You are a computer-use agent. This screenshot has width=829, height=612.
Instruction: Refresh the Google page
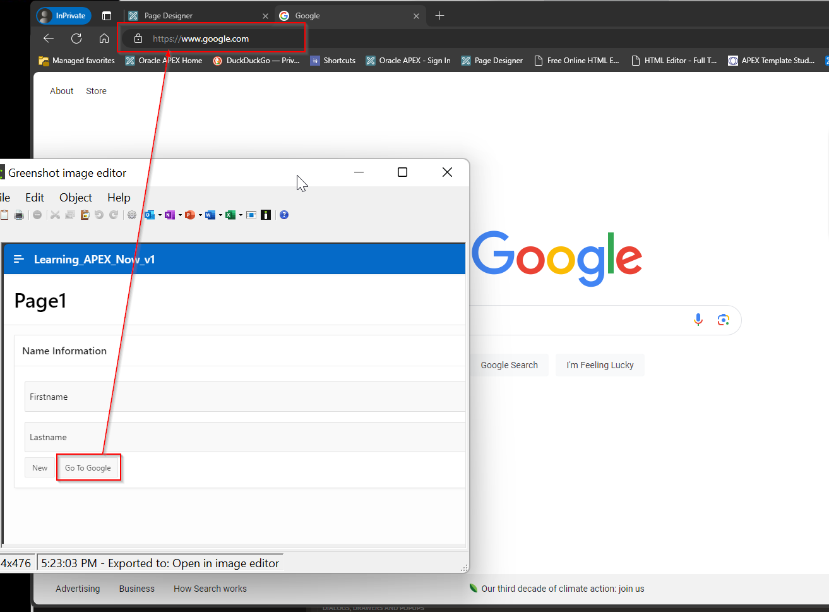(76, 39)
